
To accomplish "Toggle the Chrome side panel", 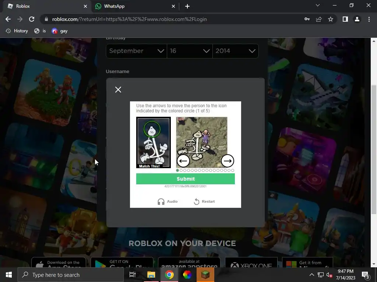I will tap(345, 19).
